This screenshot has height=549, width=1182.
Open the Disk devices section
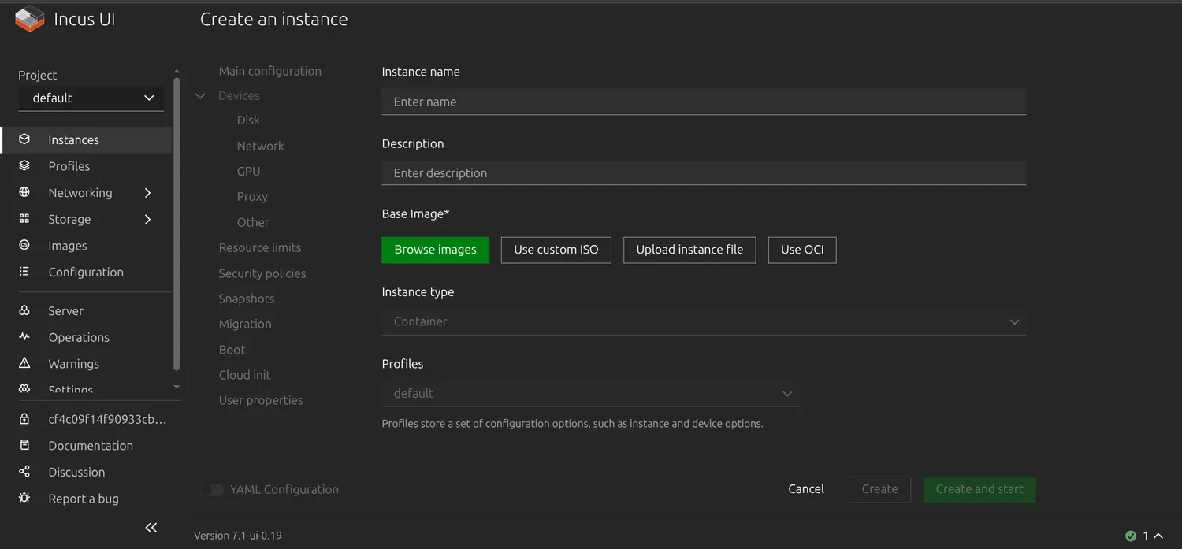(x=248, y=121)
